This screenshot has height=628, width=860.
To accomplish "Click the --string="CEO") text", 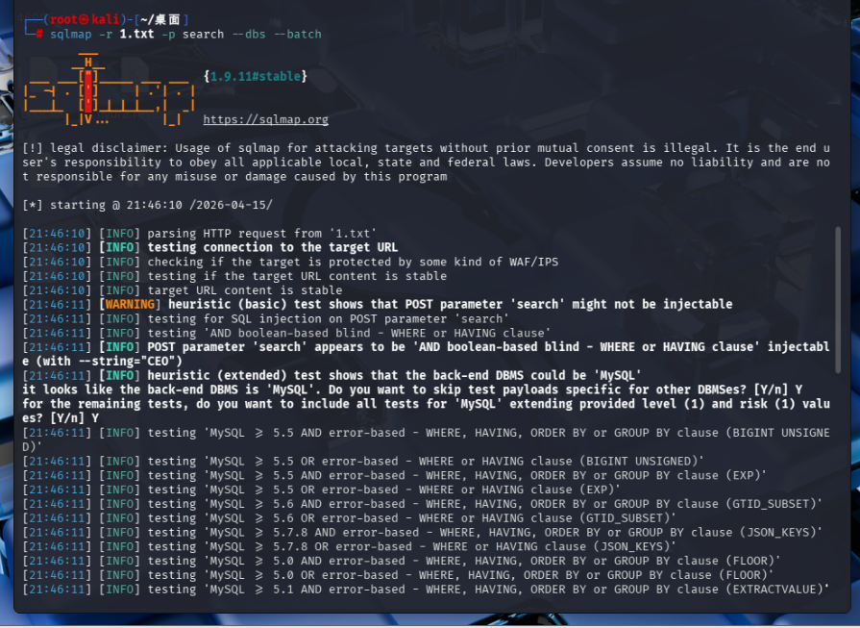I will point(131,362).
